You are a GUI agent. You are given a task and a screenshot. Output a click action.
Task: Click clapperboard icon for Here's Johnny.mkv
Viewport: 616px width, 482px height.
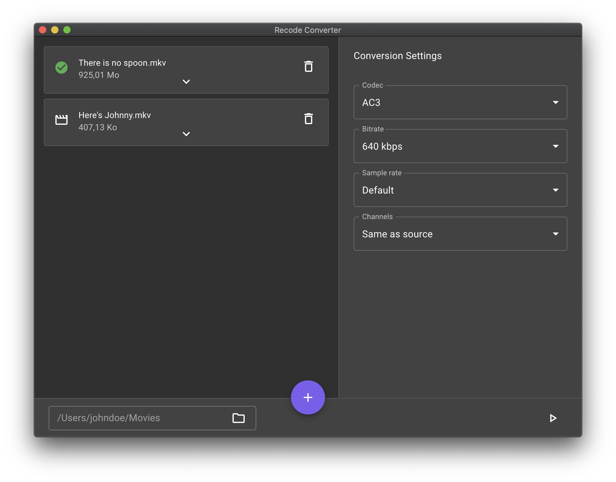61,120
